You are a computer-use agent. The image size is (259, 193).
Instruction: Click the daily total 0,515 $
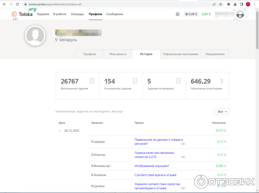pos(221,131)
